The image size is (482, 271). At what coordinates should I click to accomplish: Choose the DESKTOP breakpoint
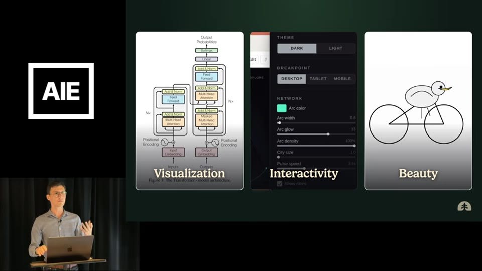point(291,79)
